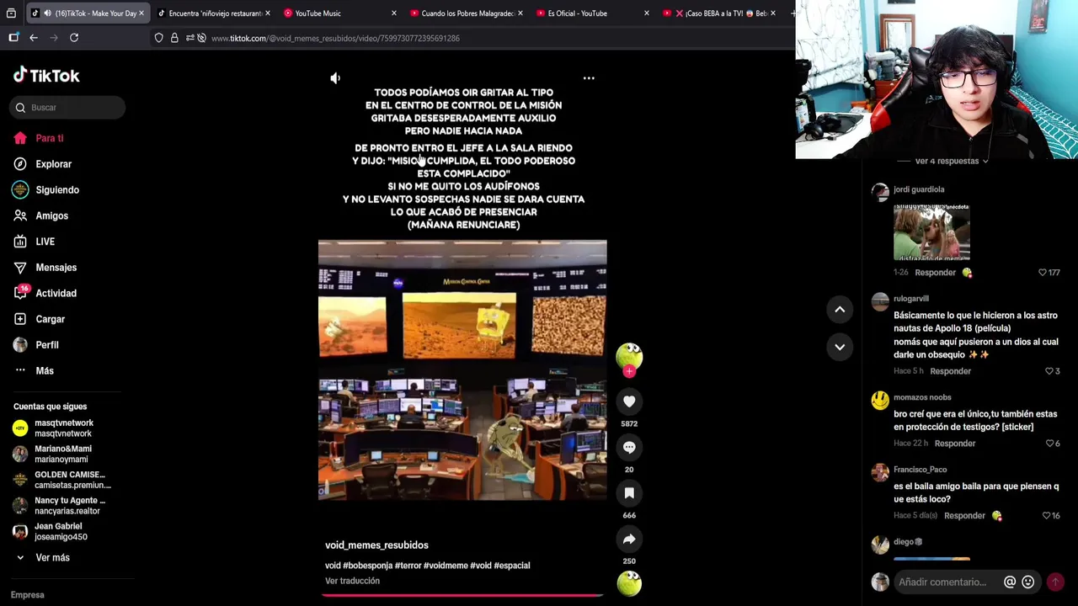1078x606 pixels.
Task: Click the browser address bar URL
Action: [x=335, y=39]
